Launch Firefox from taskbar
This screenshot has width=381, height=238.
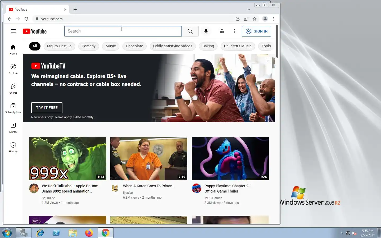pyautogui.click(x=89, y=233)
